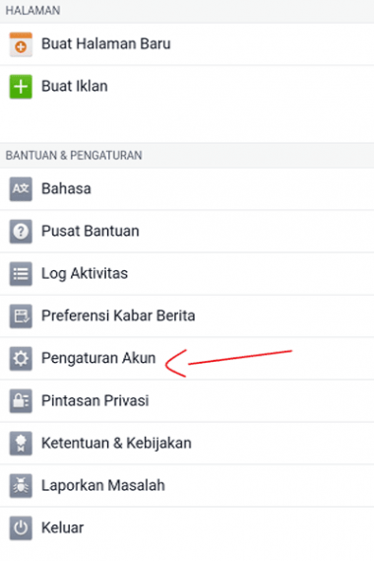Tap the padlock Pintasan Privasi icon
This screenshot has width=374, height=561.
point(21,400)
